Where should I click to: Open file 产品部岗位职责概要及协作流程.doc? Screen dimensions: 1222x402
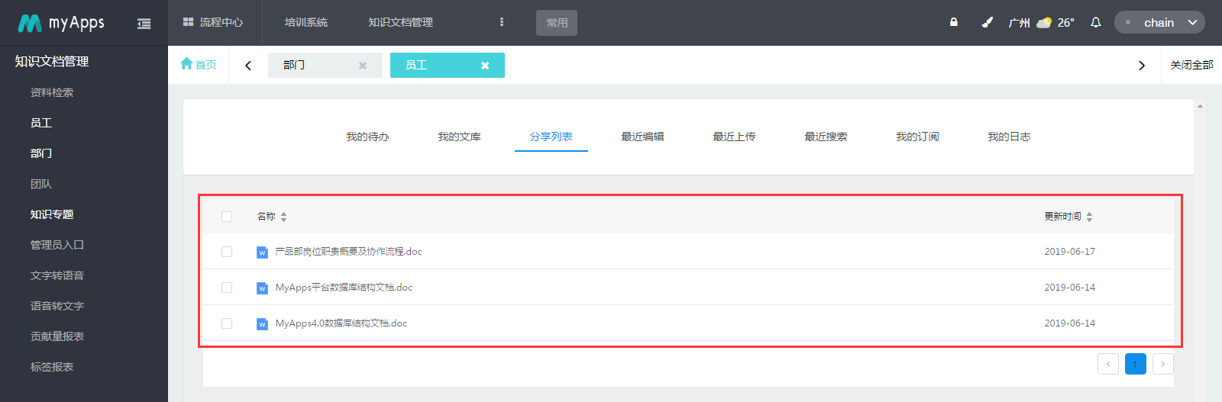tap(348, 252)
